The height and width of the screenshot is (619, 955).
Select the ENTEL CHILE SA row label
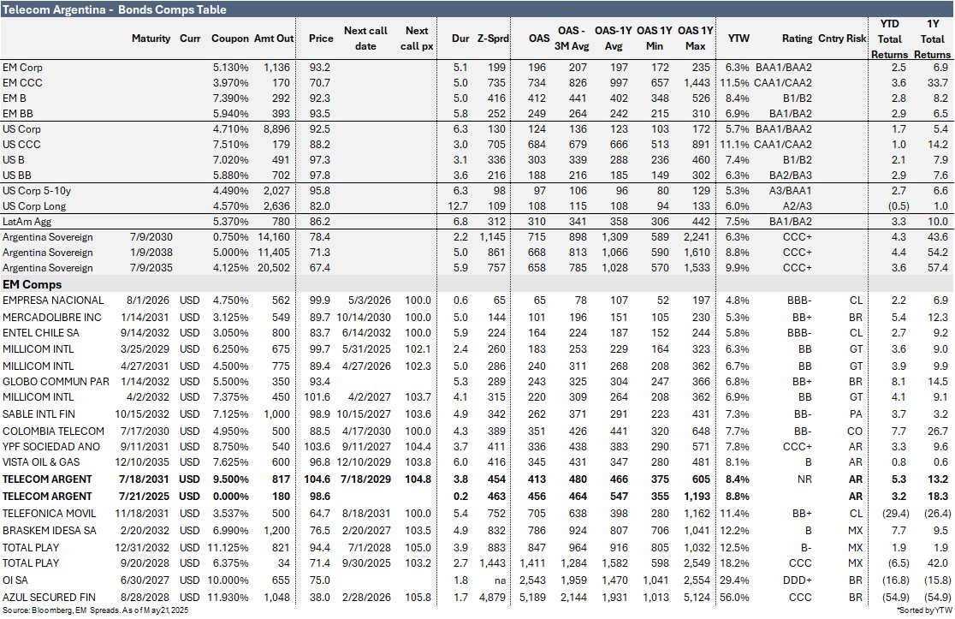tap(41, 333)
